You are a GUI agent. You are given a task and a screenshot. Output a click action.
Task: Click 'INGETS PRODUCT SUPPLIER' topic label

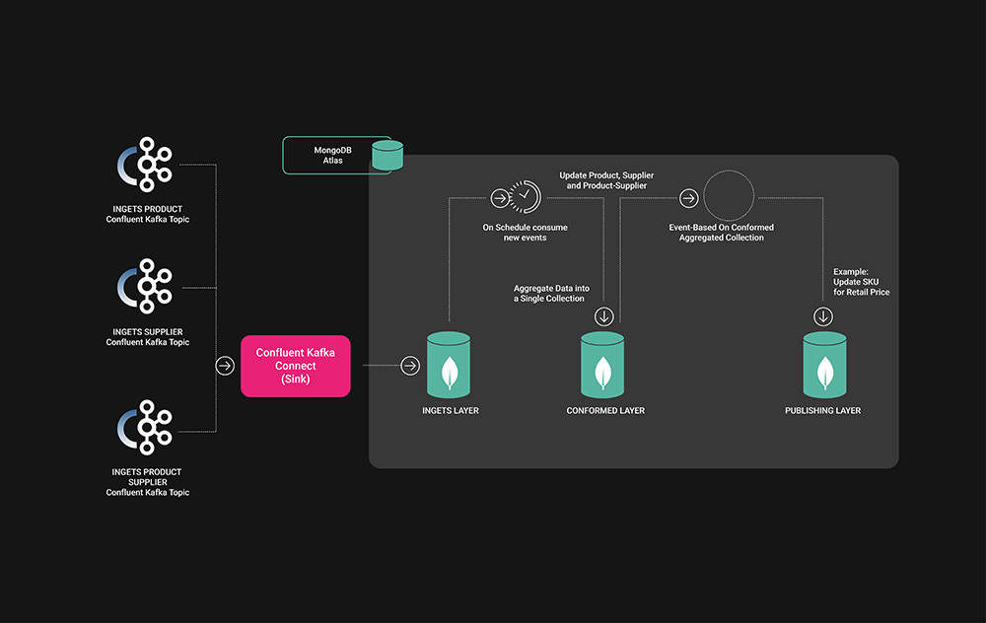coord(148,482)
